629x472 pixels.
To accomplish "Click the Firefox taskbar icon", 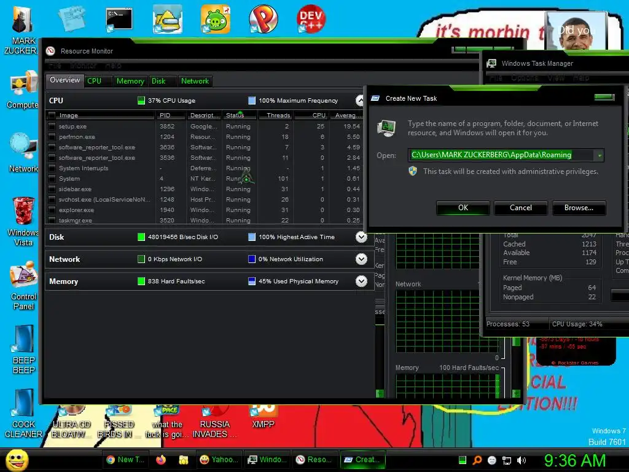I will (161, 460).
